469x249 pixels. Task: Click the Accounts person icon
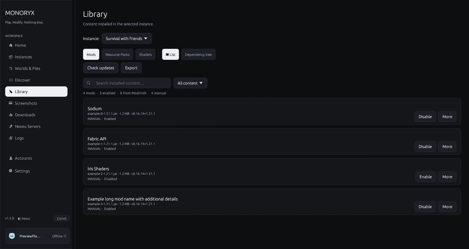(11, 158)
